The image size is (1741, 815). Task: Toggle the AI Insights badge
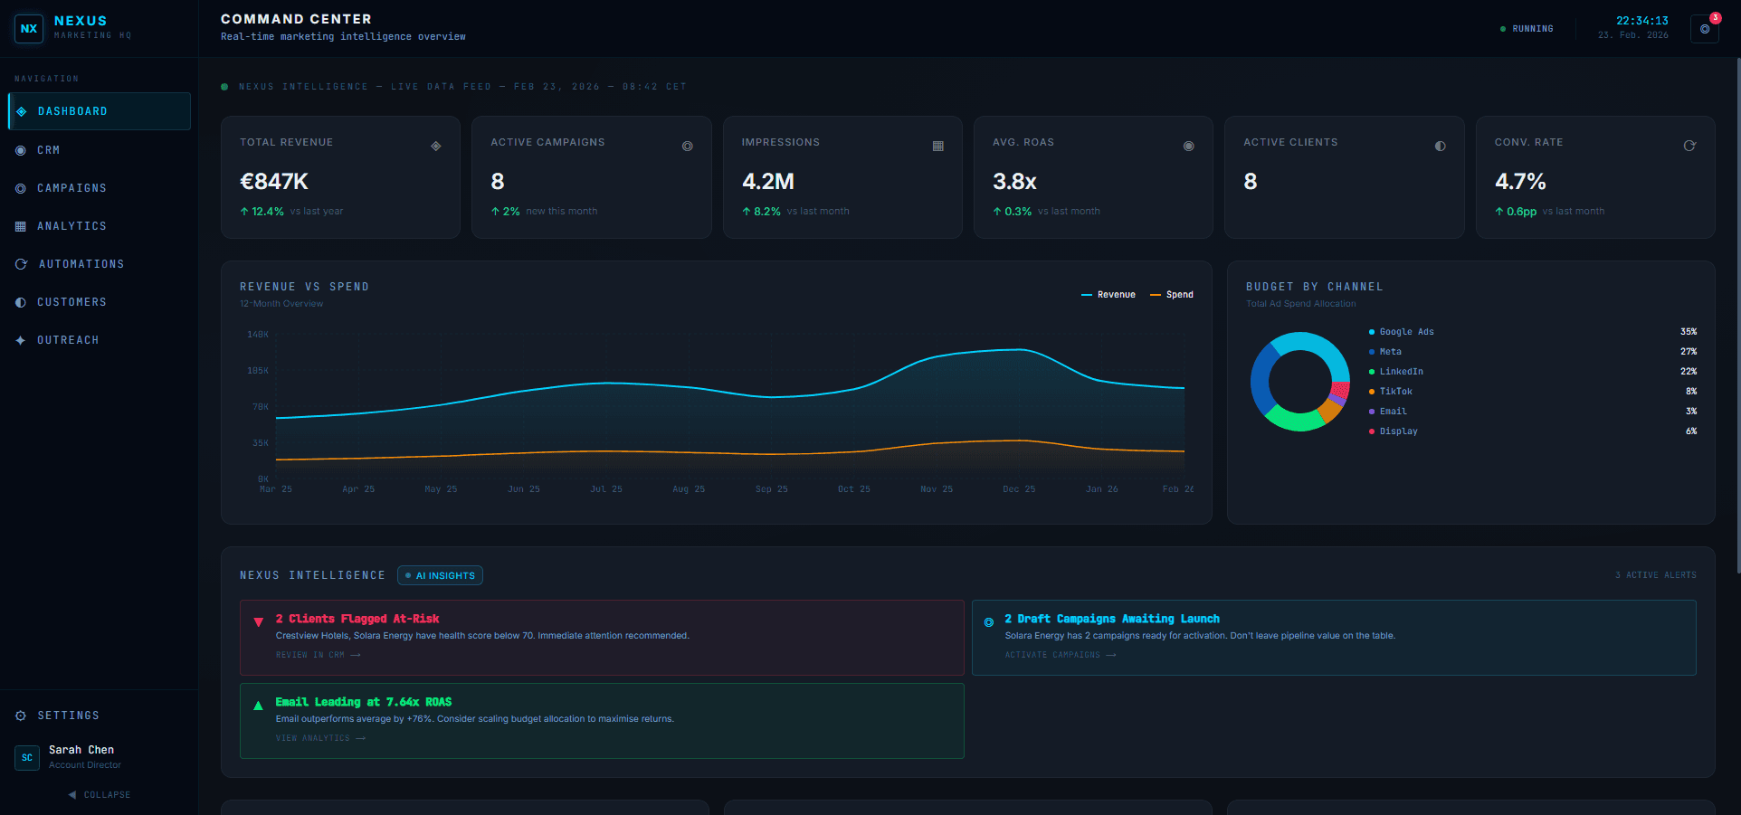(x=440, y=575)
